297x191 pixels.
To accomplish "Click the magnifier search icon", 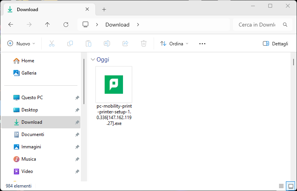I will [285, 25].
